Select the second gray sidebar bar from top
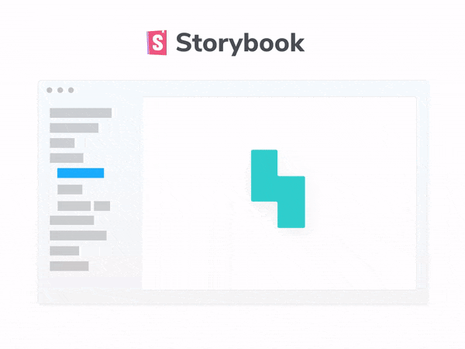The height and width of the screenshot is (349, 465). click(x=74, y=128)
